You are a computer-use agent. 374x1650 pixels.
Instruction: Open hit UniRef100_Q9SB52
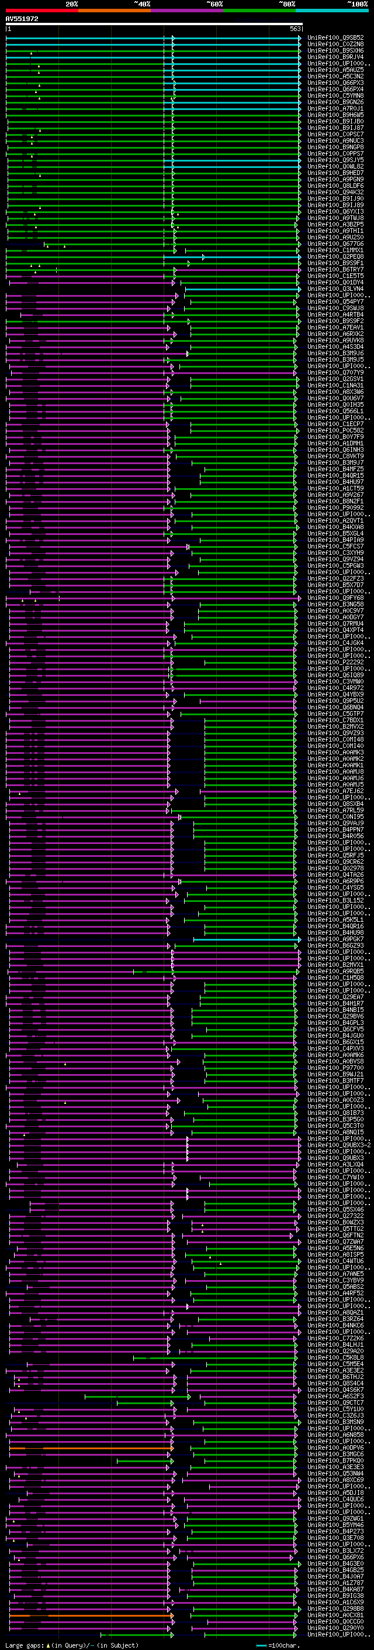[335, 38]
